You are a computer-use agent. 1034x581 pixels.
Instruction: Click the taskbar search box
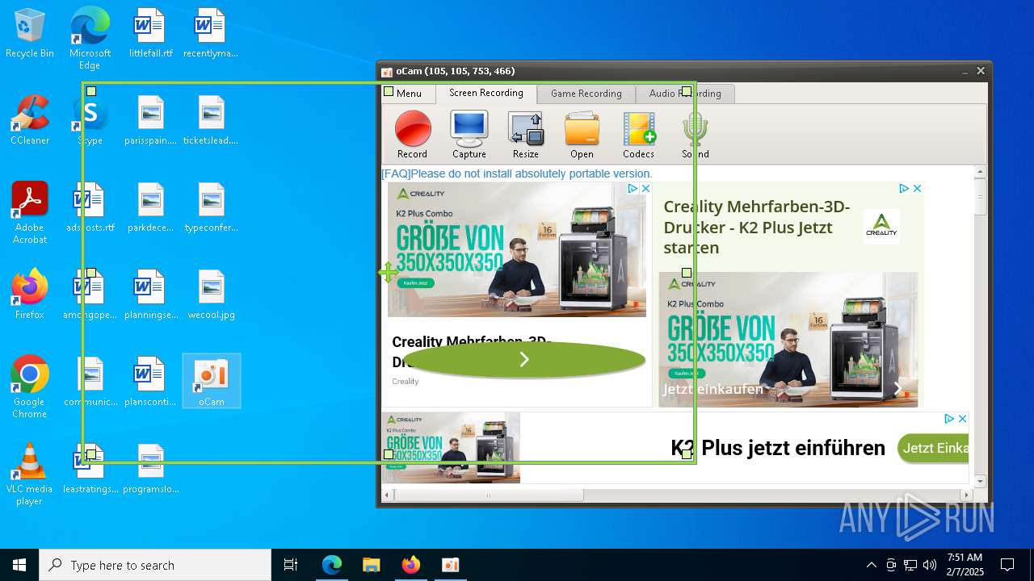155,565
